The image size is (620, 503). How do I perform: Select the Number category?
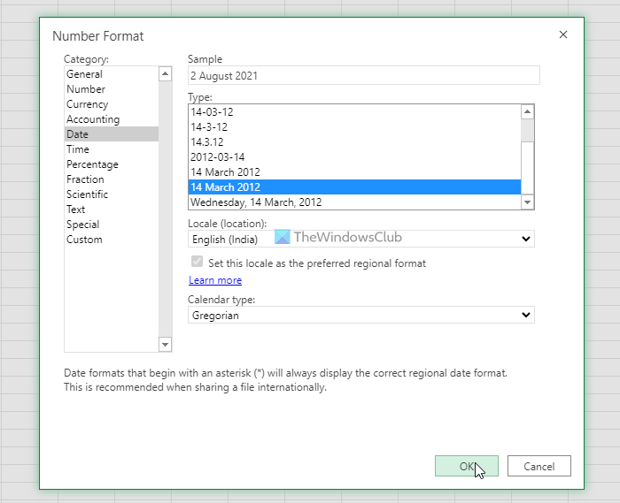[x=111, y=89]
